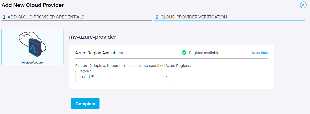Viewport: 310px width, 114px height.
Task: Open the Region dropdown showing East US
Action: pos(123,77)
